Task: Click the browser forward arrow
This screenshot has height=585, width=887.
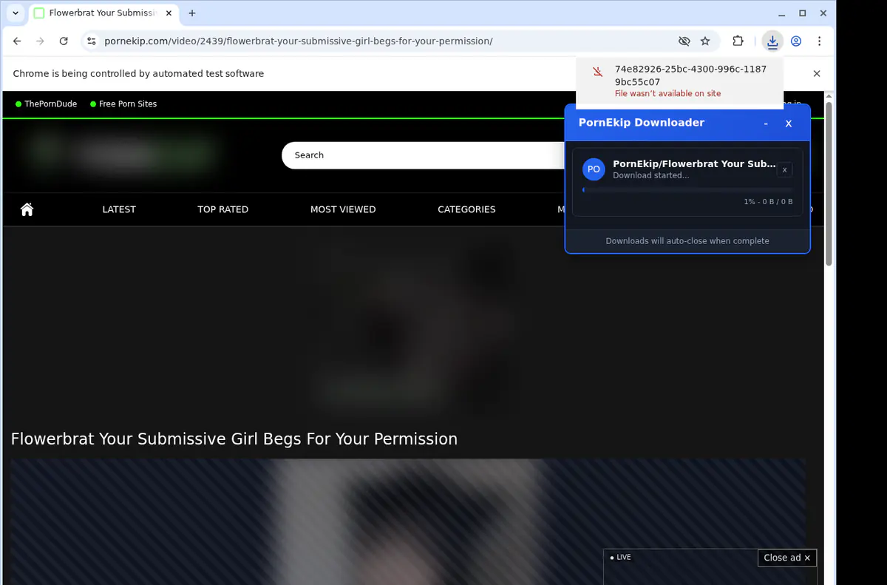Action: (40, 41)
